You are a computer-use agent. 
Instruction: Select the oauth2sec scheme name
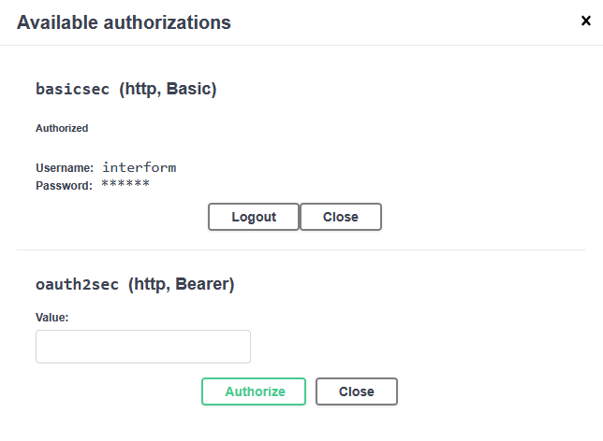coord(78,284)
